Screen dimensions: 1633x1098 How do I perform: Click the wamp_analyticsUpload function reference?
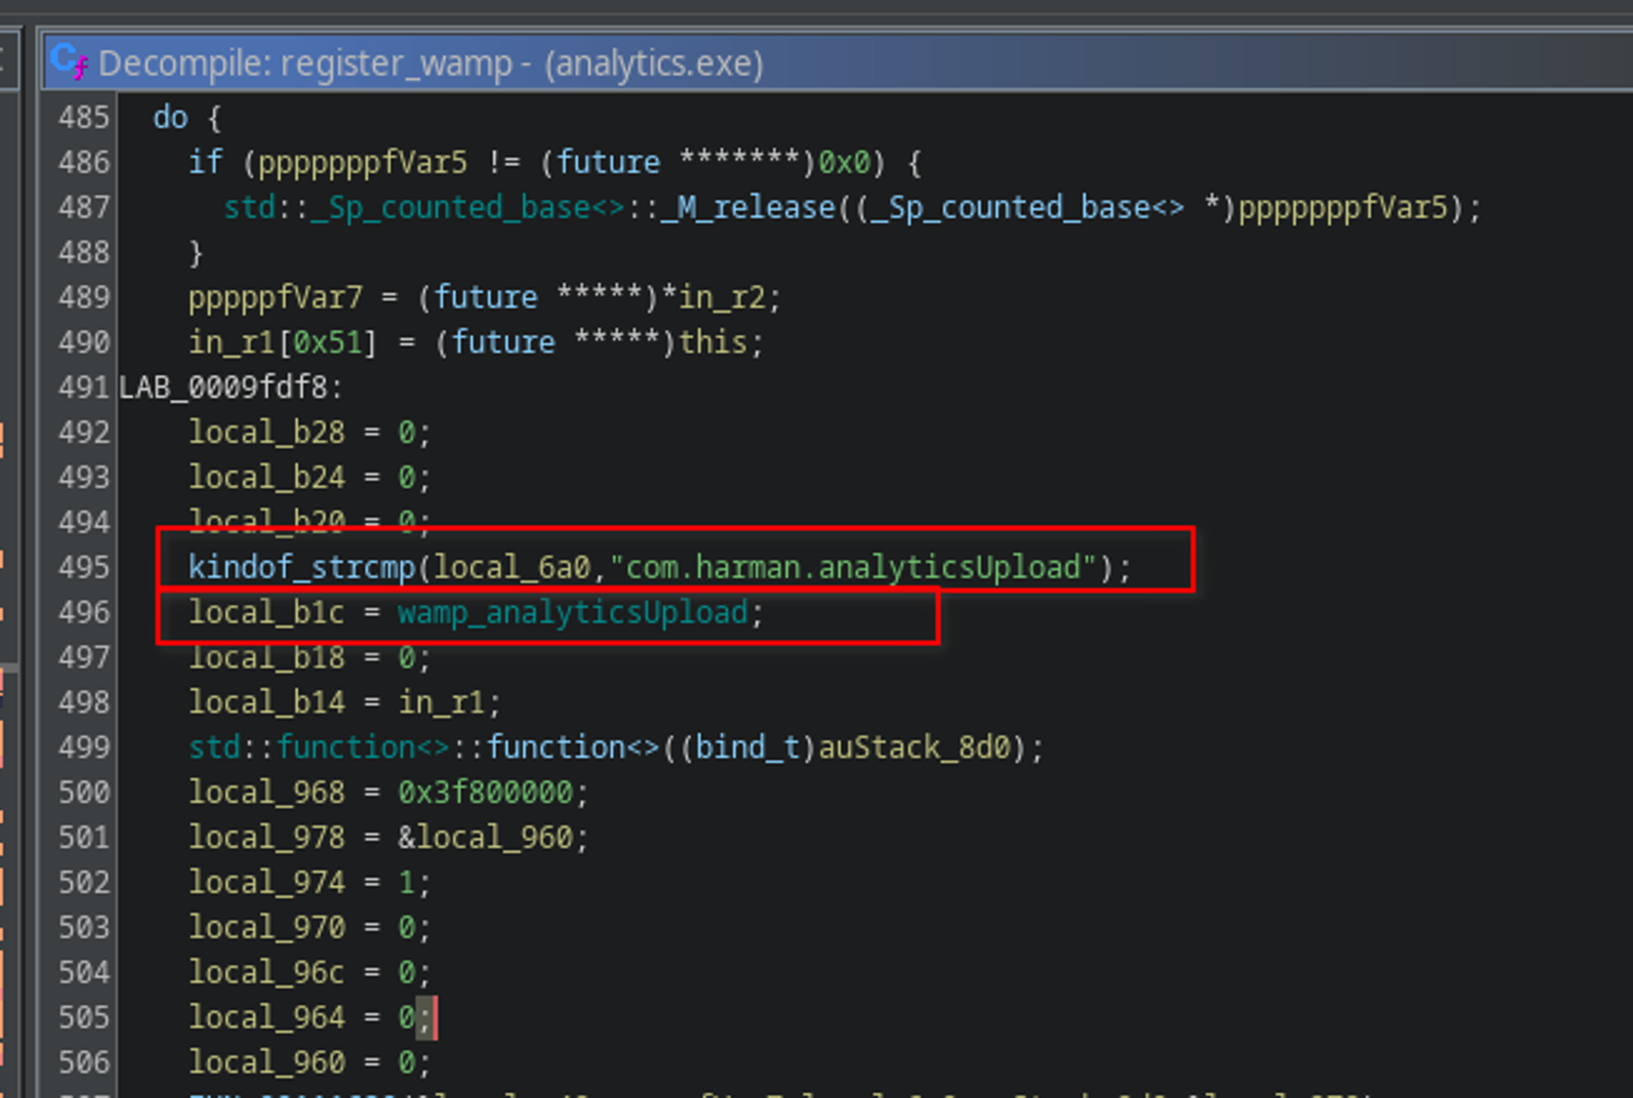click(x=572, y=612)
